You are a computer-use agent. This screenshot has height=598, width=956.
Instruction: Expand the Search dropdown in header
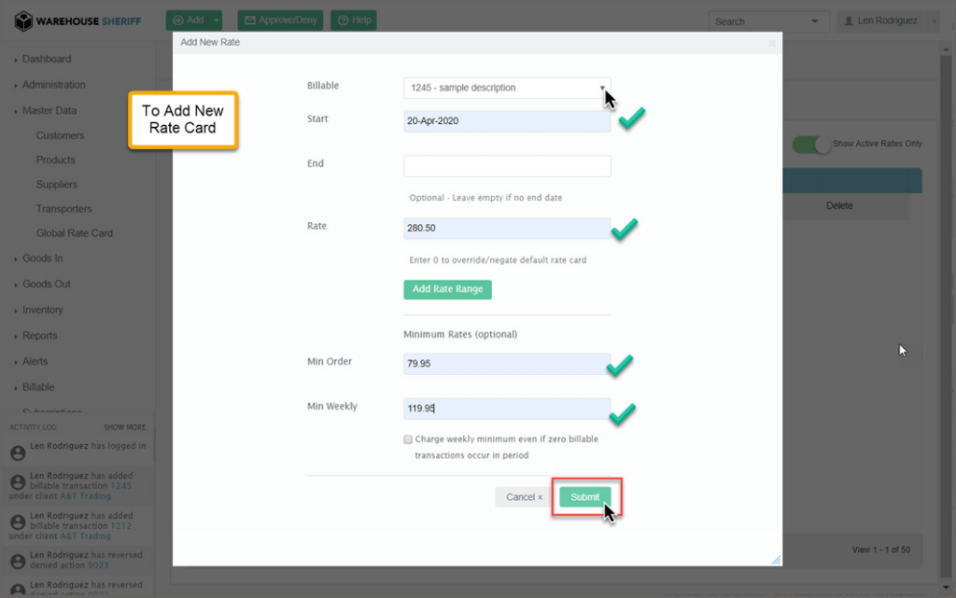tap(814, 21)
